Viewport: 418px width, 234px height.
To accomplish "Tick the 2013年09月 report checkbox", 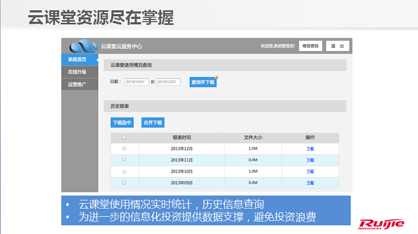I will coord(124,183).
